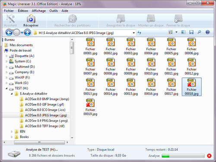216x162 pixels.
Task: Select the damaged file Fichier 00019.jpg
Action: 90,107
